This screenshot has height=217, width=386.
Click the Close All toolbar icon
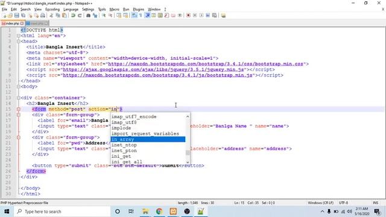pos(36,16)
